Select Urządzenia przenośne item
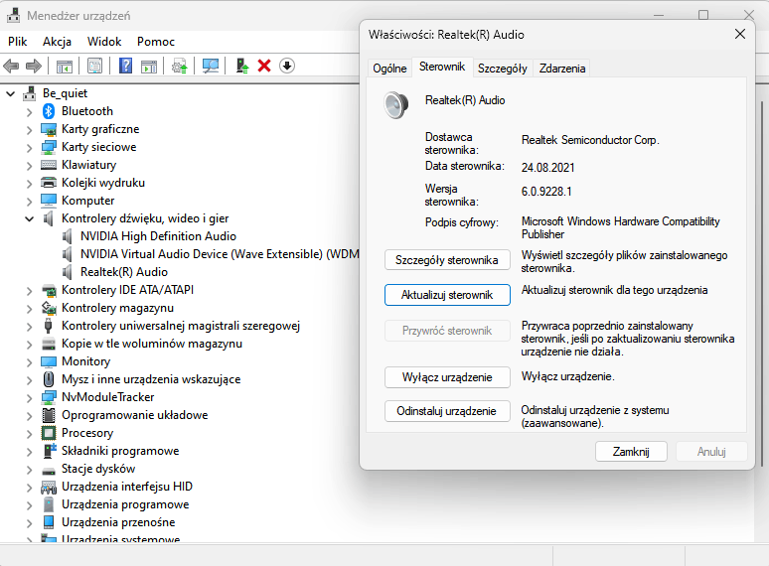Screen dimensions: 769x566 (118, 522)
